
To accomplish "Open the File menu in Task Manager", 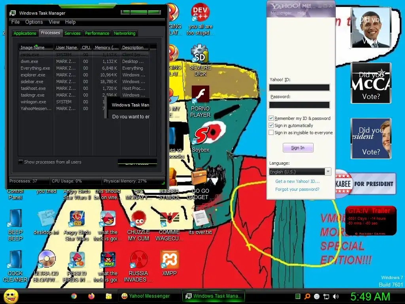I will click(x=15, y=22).
